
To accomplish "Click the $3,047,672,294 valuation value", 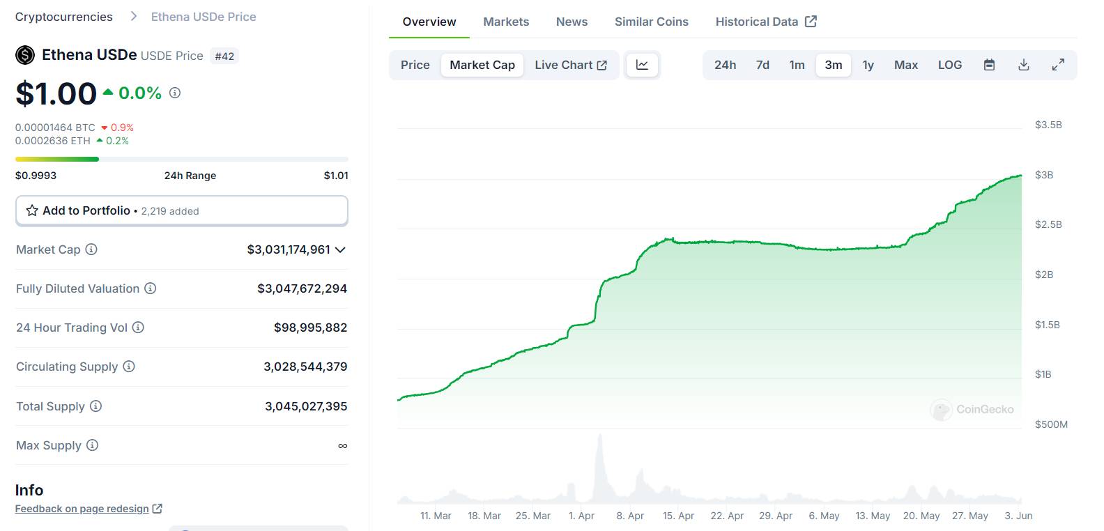I will tap(302, 288).
